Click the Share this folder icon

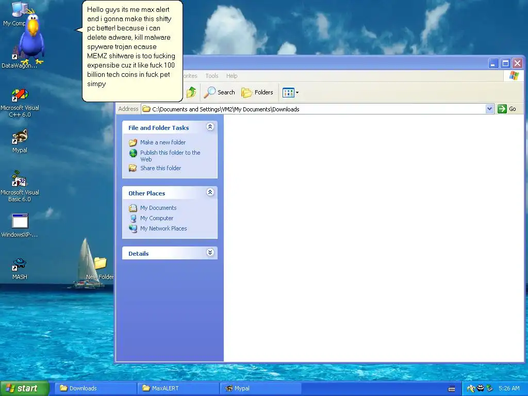click(133, 168)
